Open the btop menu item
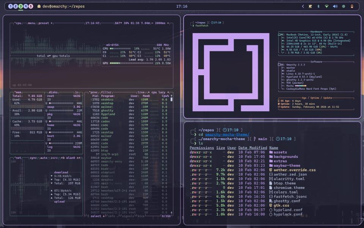Viewport: 364px width, 228px height. [31, 23]
